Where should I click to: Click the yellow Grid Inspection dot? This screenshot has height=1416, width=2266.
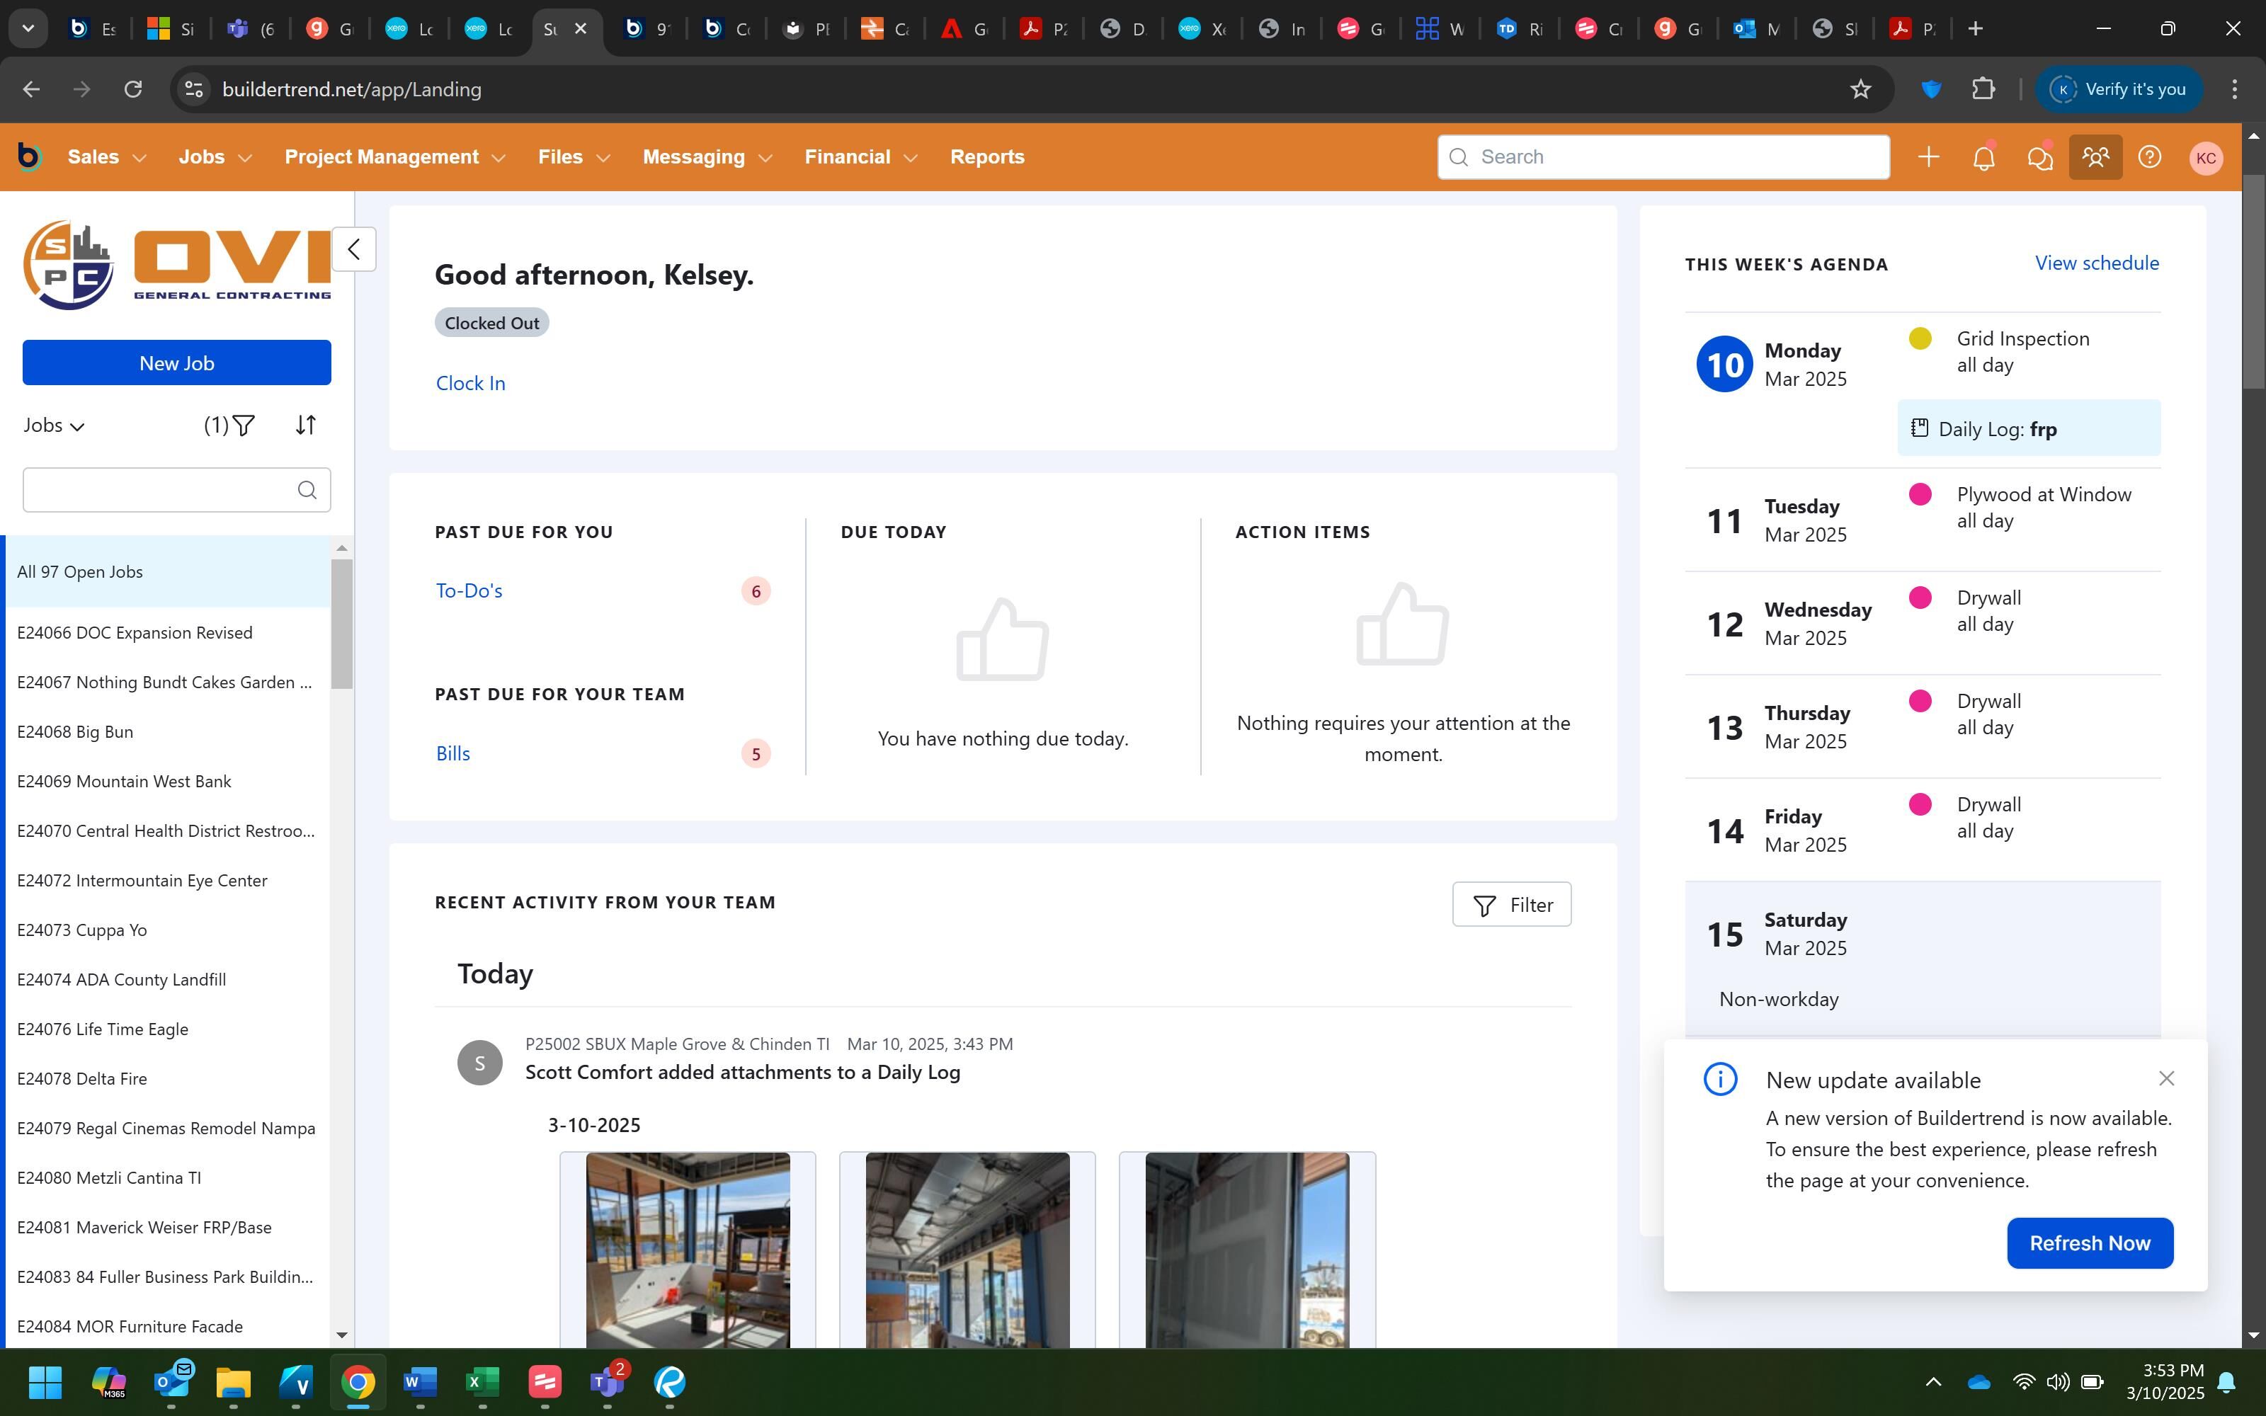pos(1920,339)
